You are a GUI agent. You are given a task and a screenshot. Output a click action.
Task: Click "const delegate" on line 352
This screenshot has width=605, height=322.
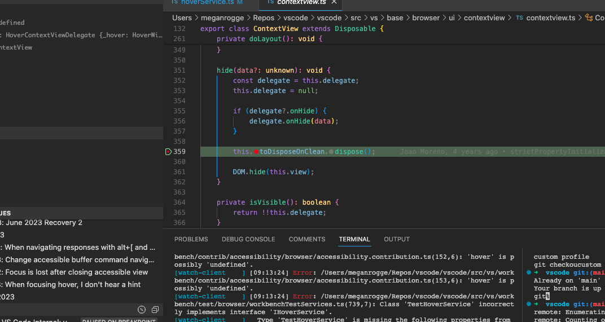pos(261,81)
